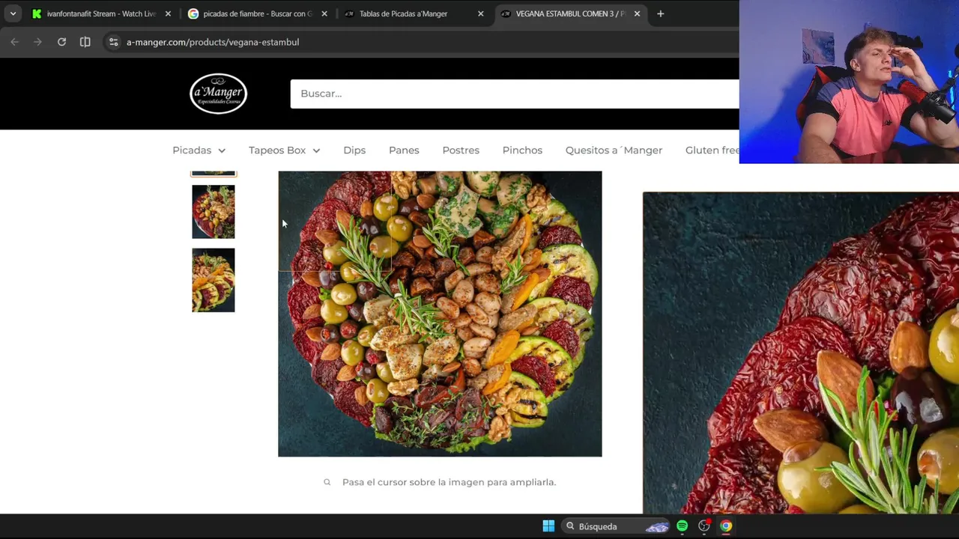Viewport: 959px width, 539px height.
Task: Close the ivanfontanafit Stream tab
Action: tap(168, 13)
